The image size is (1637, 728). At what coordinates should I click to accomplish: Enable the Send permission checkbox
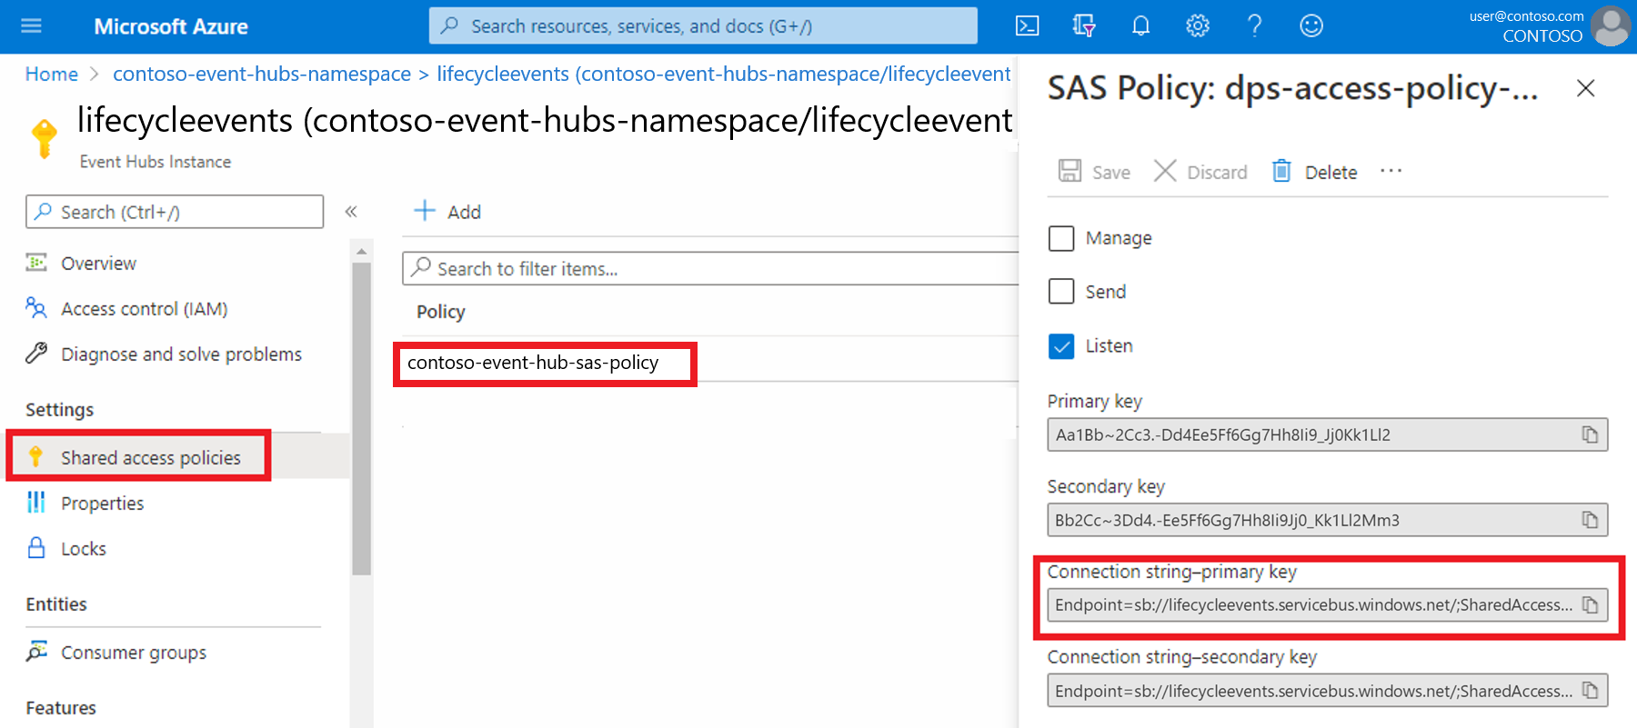point(1061,291)
